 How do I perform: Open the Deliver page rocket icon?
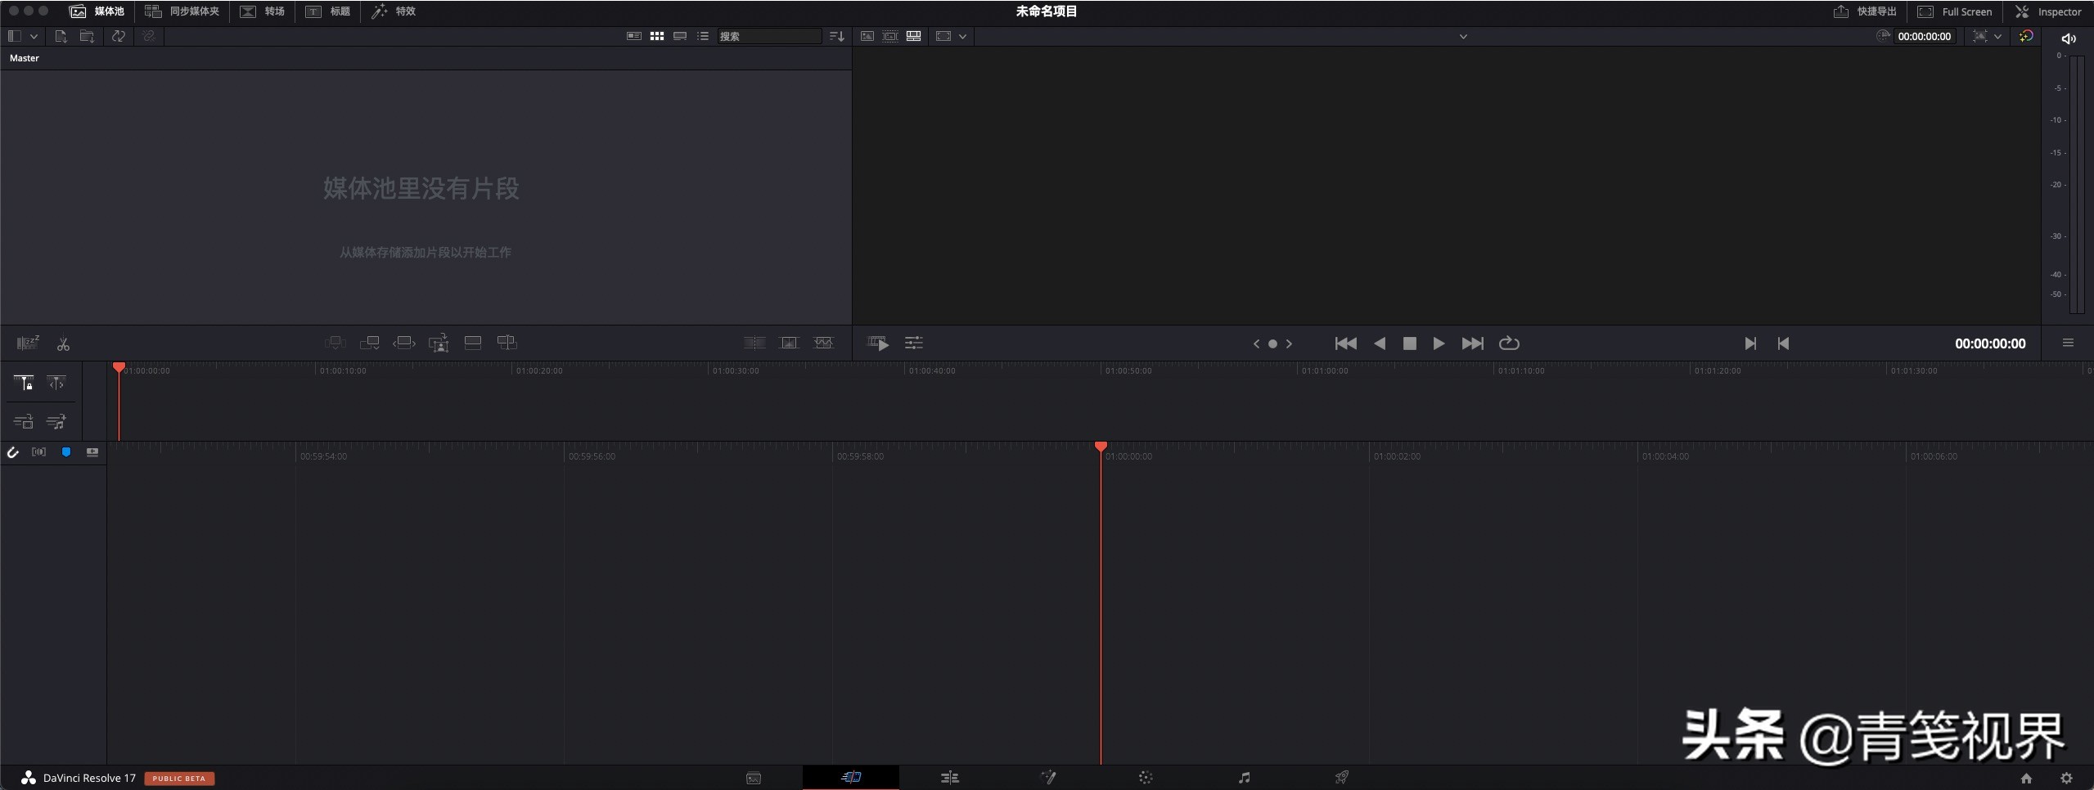1342,778
